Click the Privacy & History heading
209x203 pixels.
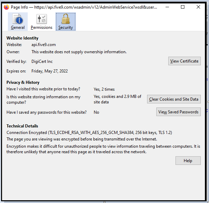click(x=23, y=82)
